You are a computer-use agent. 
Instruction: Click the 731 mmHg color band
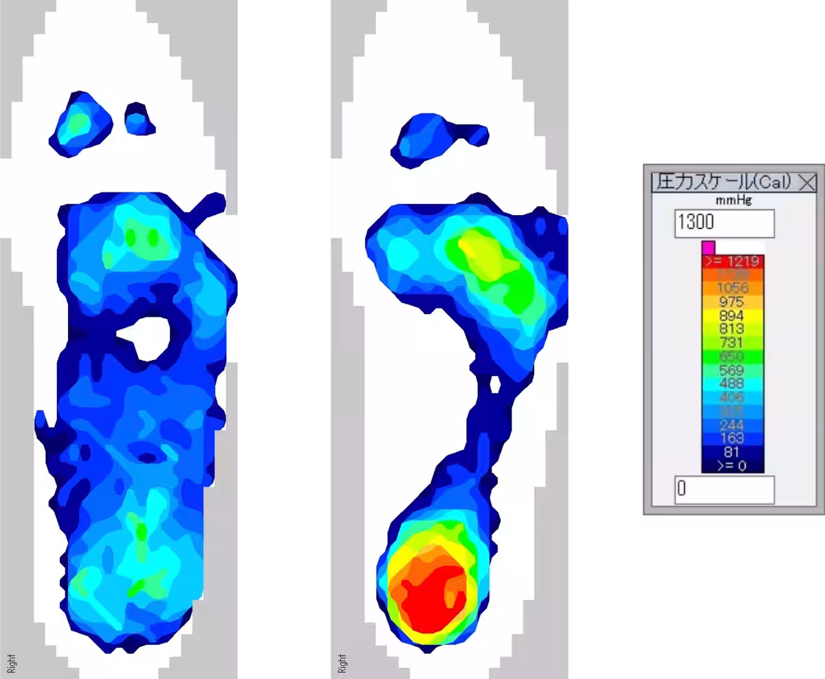tap(732, 343)
